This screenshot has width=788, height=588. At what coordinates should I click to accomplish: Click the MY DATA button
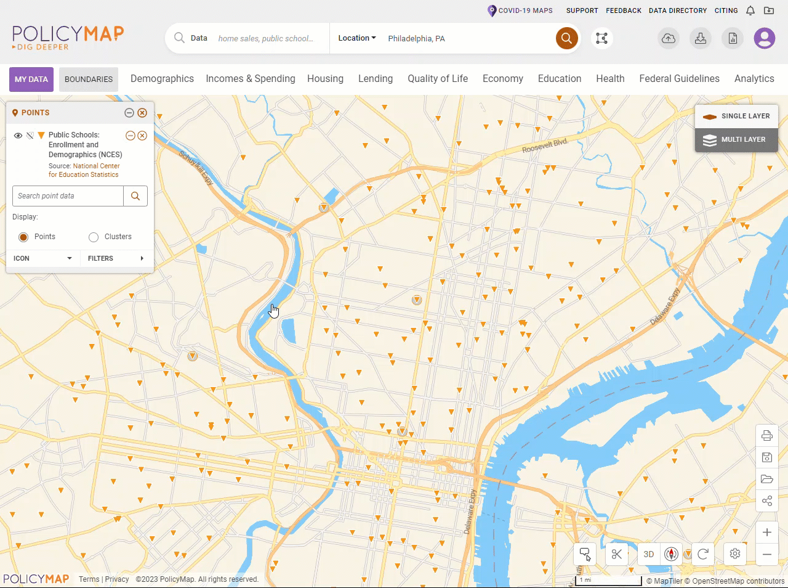31,80
